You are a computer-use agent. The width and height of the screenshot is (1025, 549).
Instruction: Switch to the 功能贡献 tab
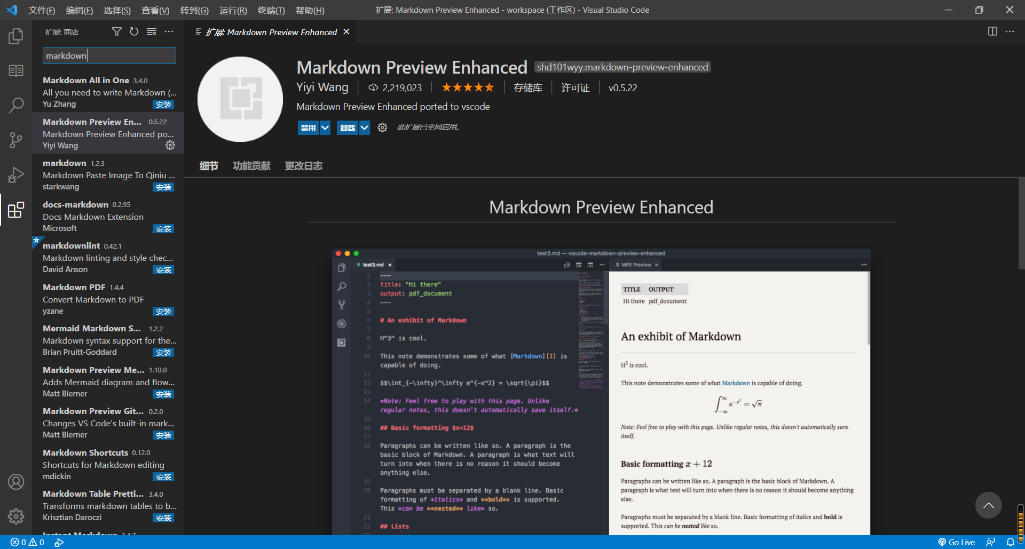251,166
